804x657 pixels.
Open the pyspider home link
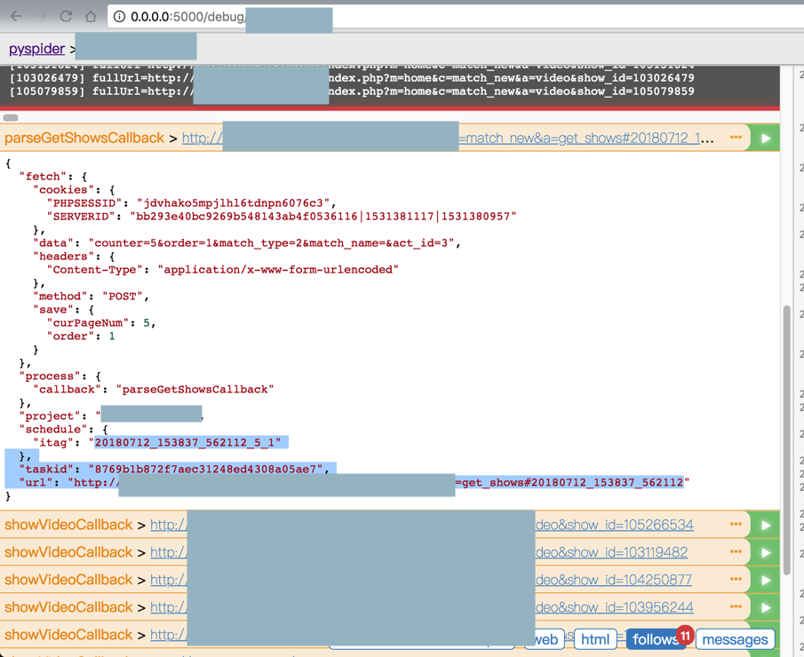pos(37,49)
